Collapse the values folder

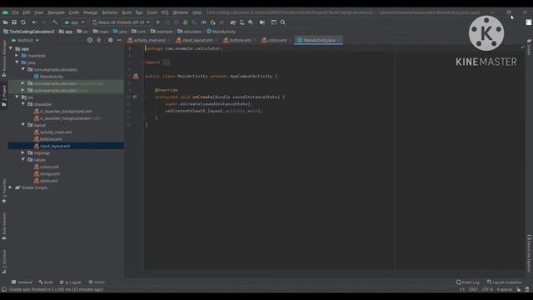[x=23, y=159]
